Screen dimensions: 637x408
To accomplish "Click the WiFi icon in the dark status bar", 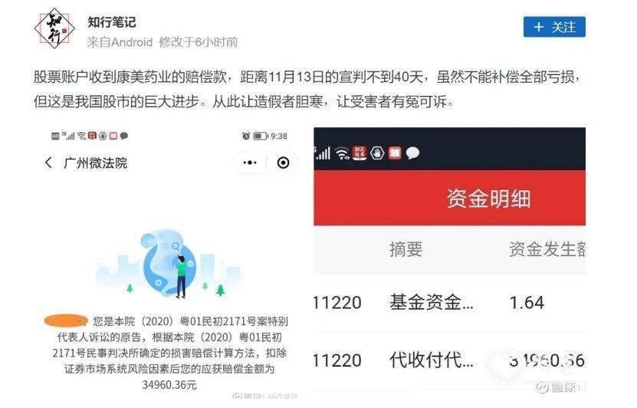I will tap(342, 153).
